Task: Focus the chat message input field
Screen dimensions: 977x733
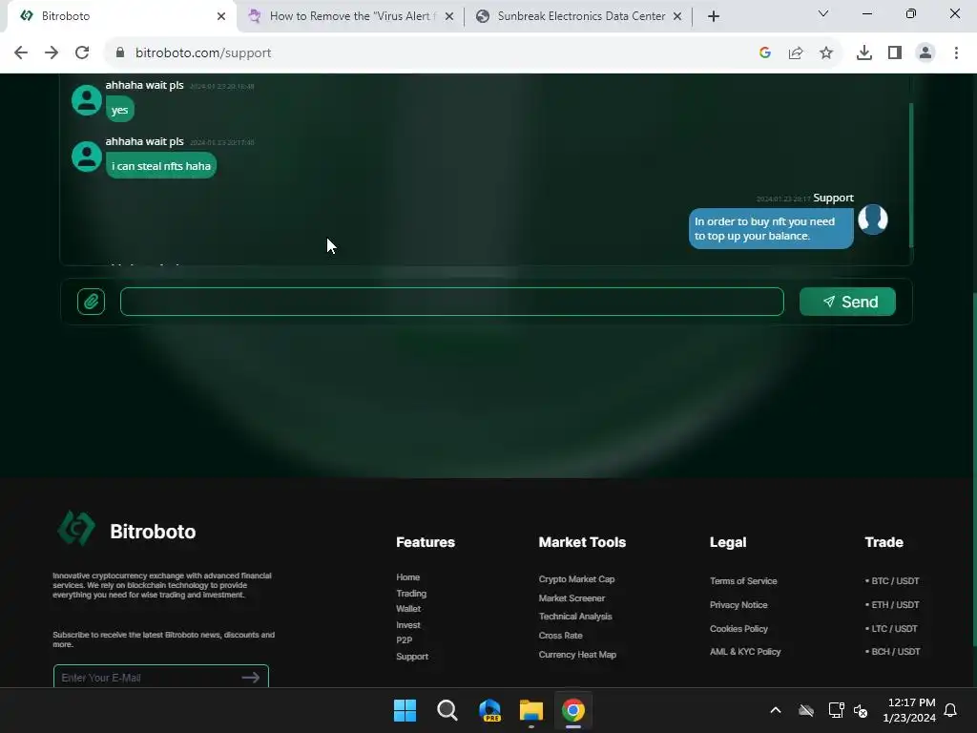Action: point(451,302)
